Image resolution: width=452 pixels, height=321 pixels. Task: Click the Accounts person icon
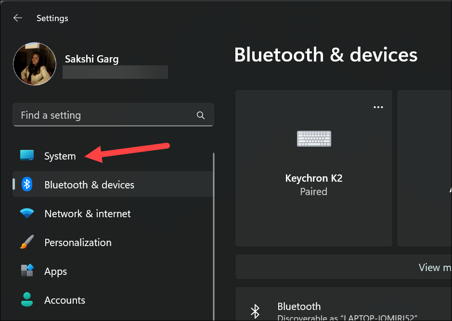[27, 300]
